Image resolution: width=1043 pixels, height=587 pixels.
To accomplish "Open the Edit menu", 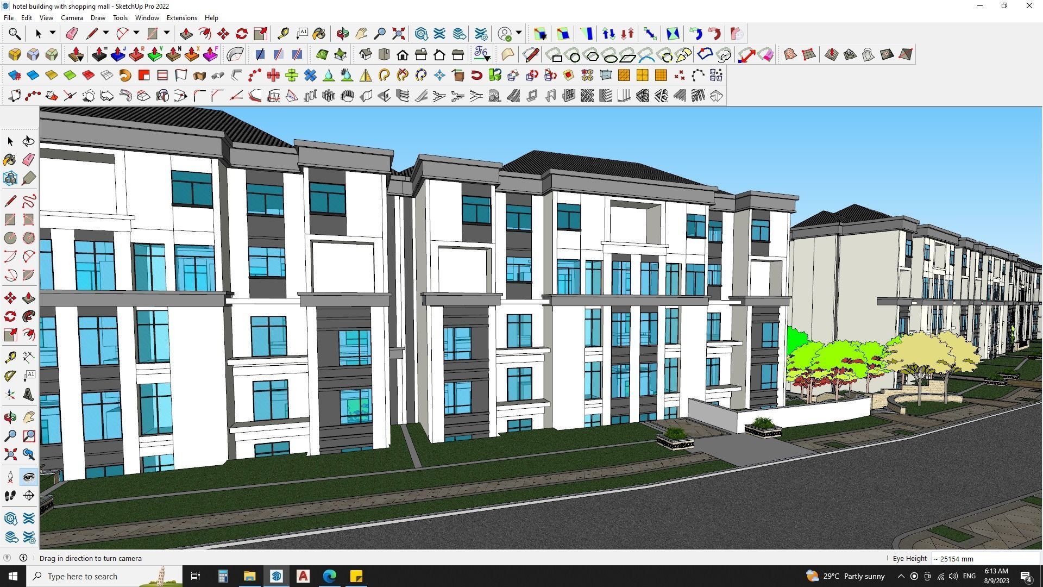I will (x=26, y=17).
